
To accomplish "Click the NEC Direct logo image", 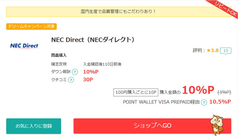I will click(x=24, y=46).
